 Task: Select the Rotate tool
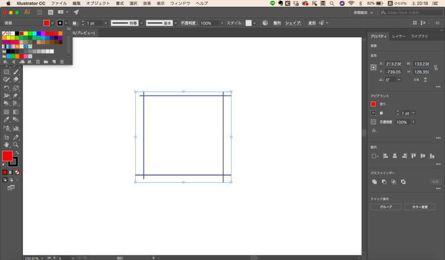(6, 88)
